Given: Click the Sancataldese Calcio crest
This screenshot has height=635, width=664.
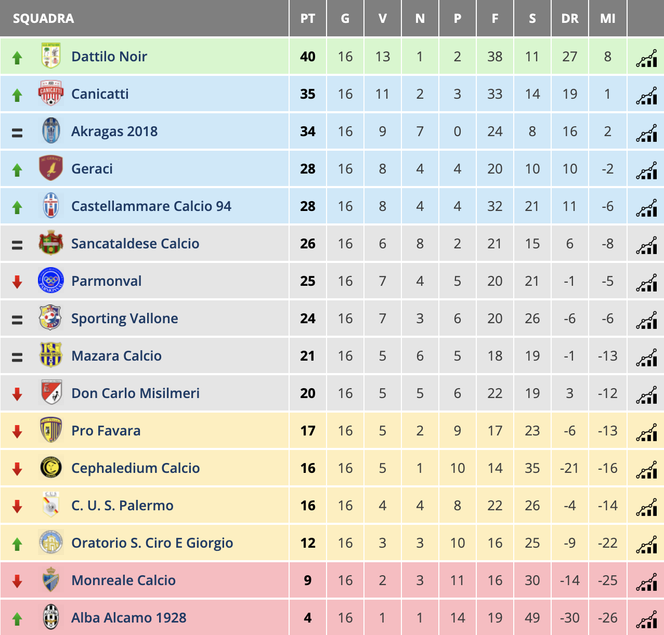Looking at the screenshot, I should click(51, 243).
